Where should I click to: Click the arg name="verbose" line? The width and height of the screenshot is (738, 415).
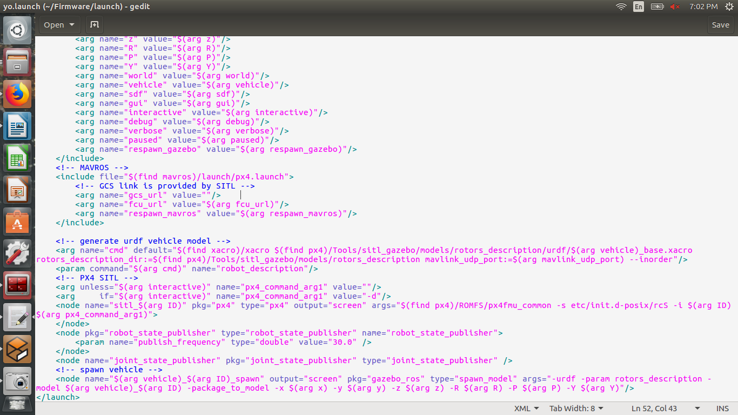pos(182,131)
